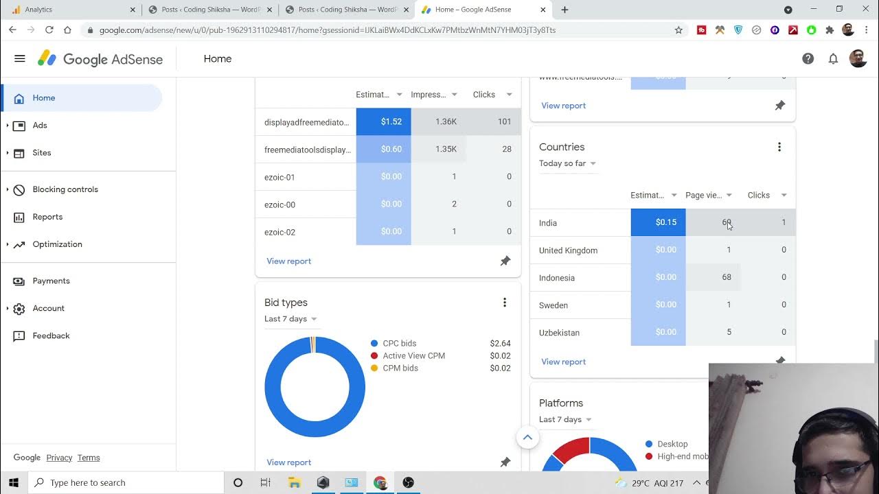Open Bid types 'Last 7 days' dropdown
The image size is (879, 494).
click(290, 319)
